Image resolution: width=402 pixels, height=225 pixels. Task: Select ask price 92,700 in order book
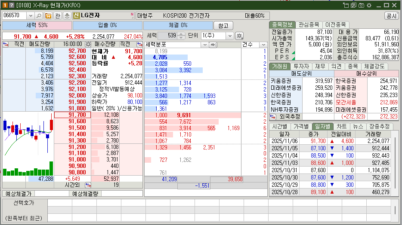77,51
